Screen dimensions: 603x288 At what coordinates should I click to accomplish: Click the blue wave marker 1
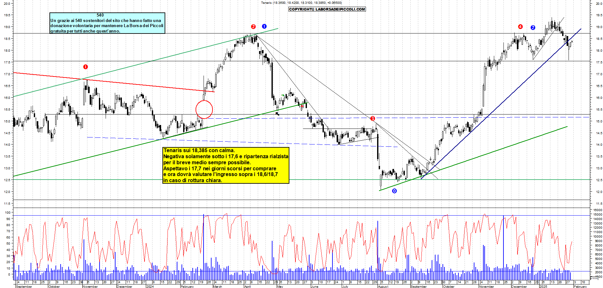coord(264,26)
